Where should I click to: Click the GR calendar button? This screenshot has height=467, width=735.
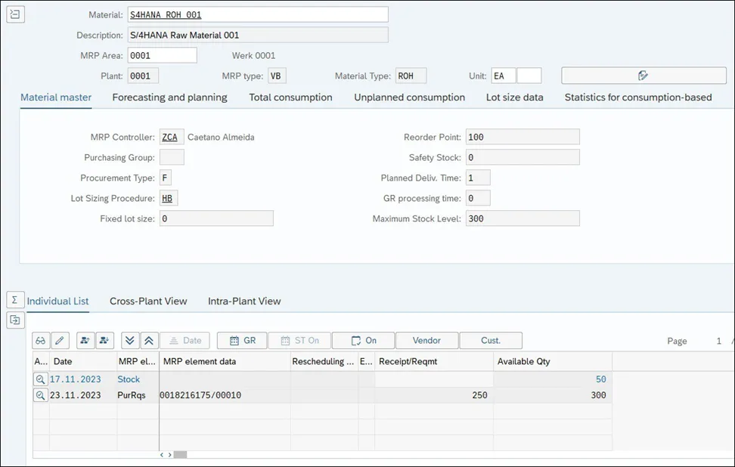pos(242,341)
